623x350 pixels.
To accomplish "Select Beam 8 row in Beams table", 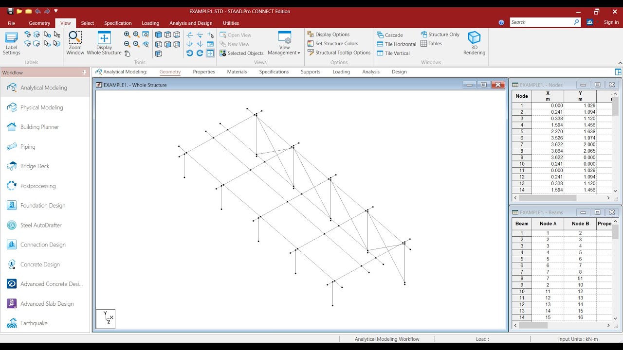I will coord(562,279).
